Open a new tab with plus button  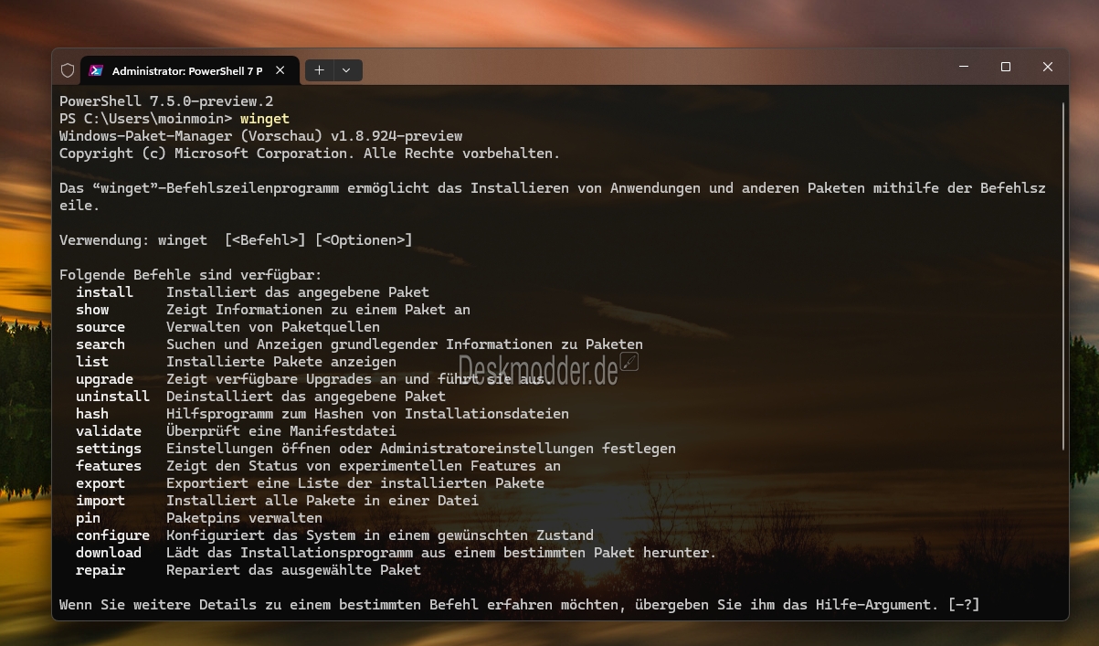[x=319, y=70]
